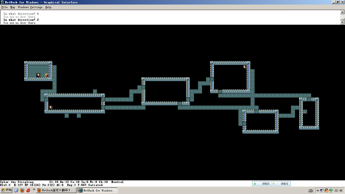Open the Map menu
The height and width of the screenshot is (194, 345).
(13, 7)
